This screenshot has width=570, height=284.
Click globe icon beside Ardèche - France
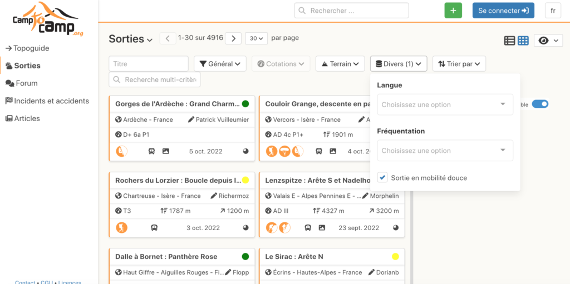pos(118,119)
